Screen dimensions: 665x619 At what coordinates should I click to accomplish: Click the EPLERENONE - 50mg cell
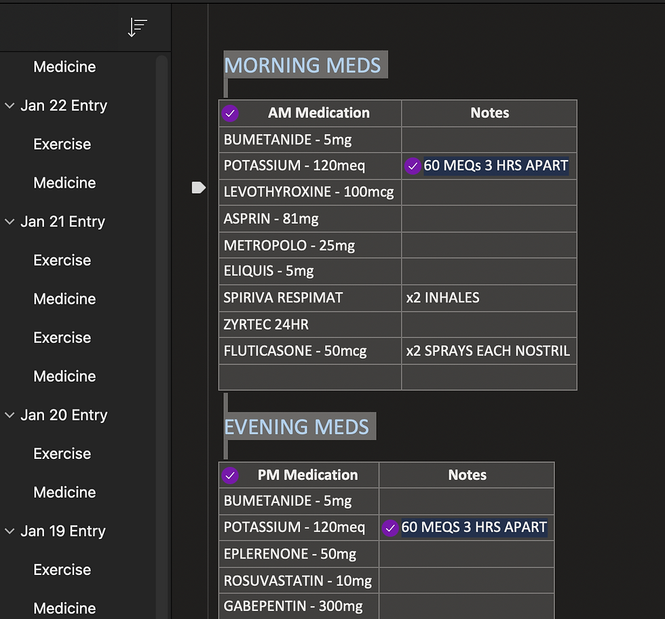pyautogui.click(x=299, y=554)
